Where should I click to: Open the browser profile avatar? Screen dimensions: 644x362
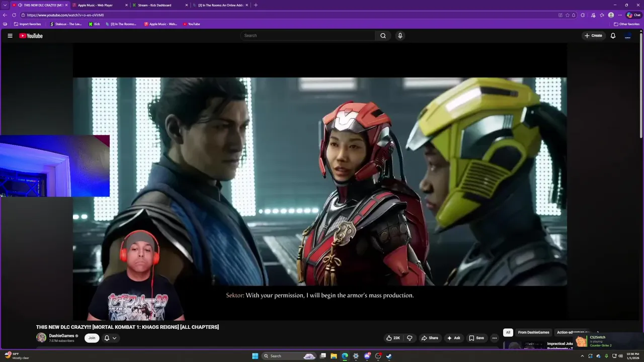(611, 15)
